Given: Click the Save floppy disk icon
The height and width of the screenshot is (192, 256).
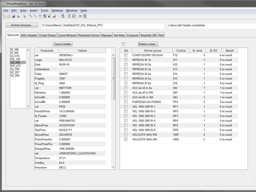Looking at the screenshot, I should [x=13, y=16].
